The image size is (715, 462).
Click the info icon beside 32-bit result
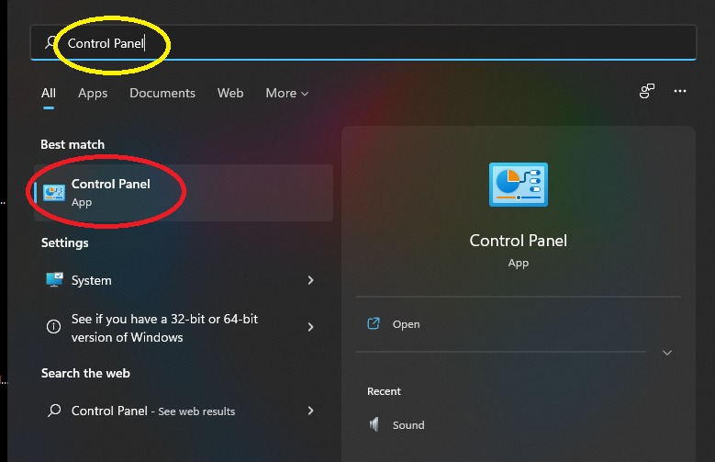tap(54, 327)
